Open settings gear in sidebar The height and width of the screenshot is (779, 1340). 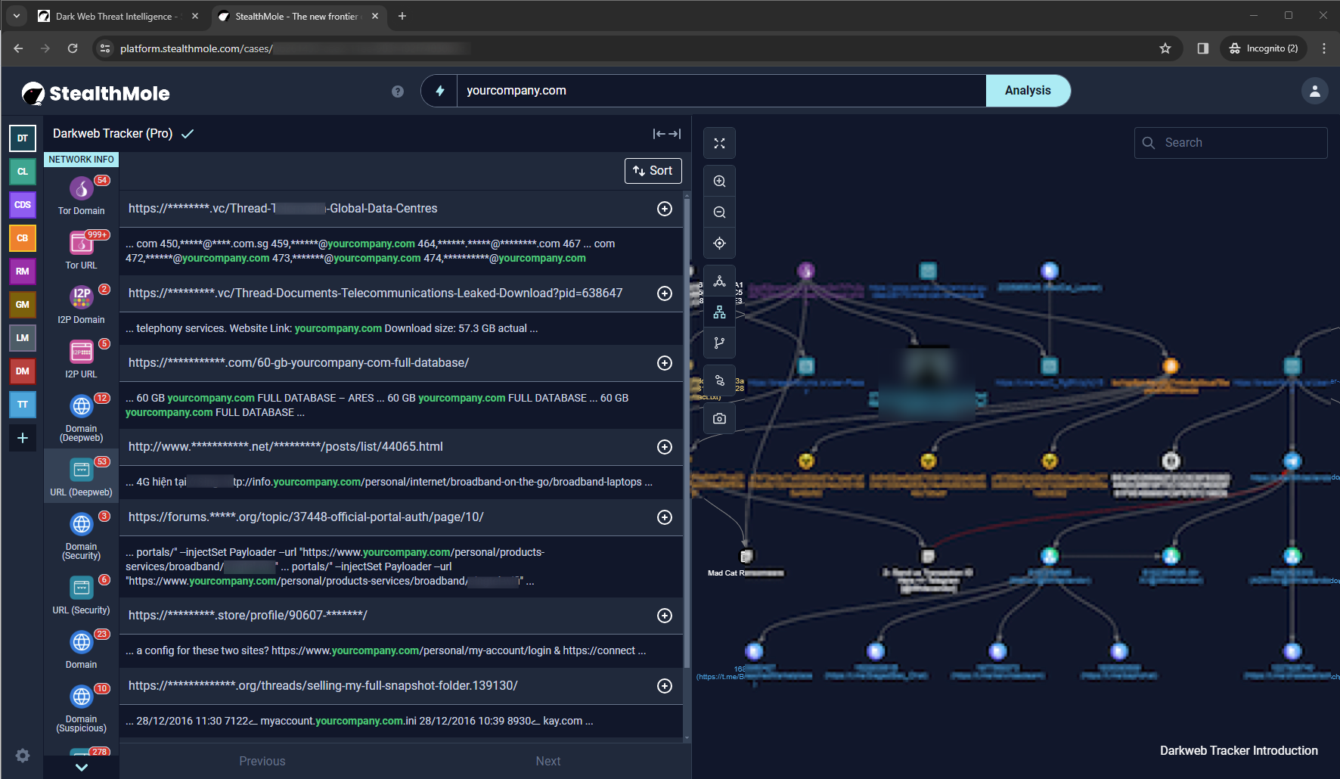(x=23, y=756)
